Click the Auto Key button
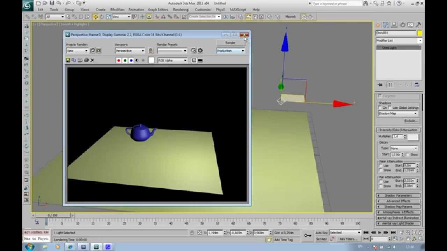Screen dimensions: 447x251 (321, 233)
